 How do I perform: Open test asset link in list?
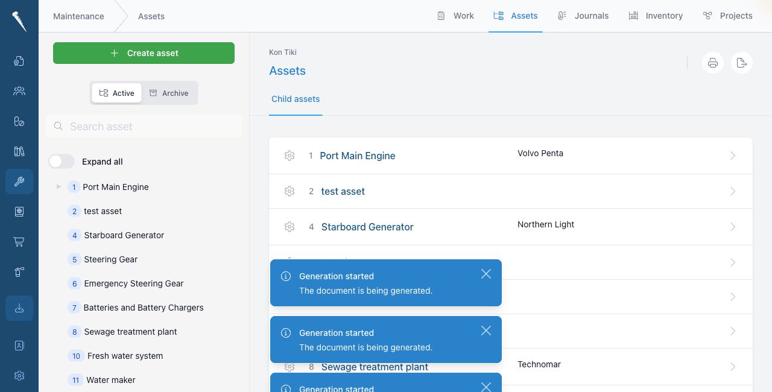(x=343, y=191)
